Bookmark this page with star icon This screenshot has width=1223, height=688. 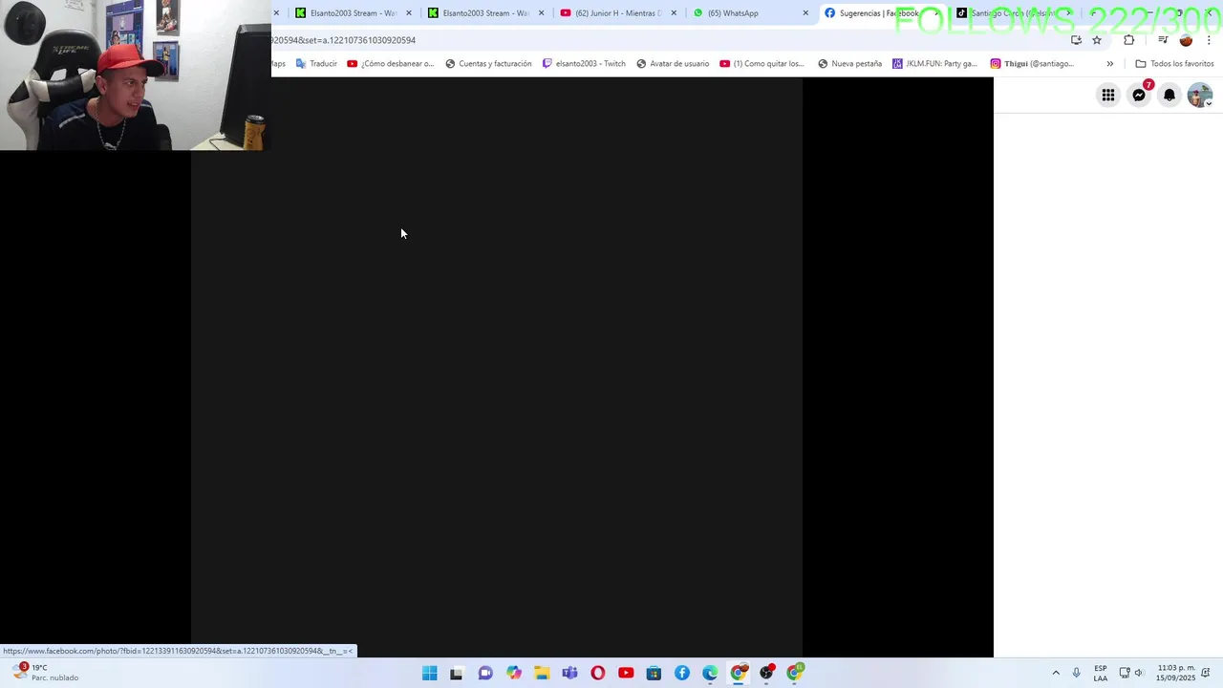pyautogui.click(x=1097, y=40)
